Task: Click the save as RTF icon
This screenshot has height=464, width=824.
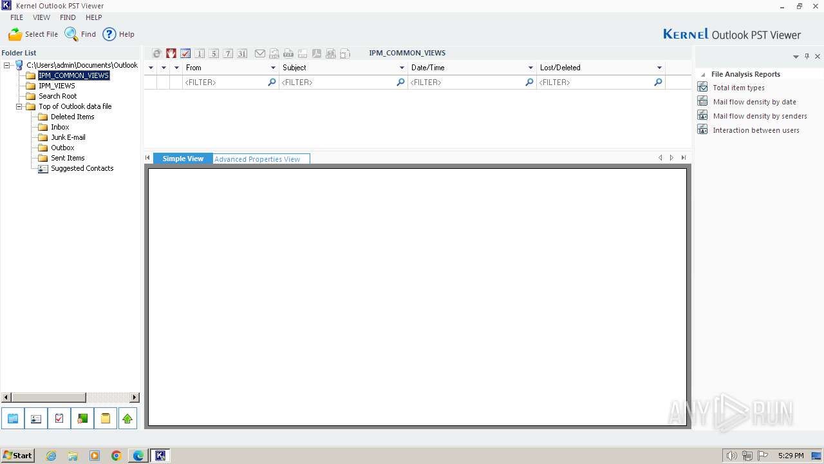Action: (x=303, y=53)
